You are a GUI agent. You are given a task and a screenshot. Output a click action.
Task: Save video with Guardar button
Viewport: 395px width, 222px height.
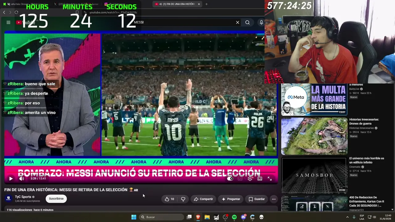(x=257, y=199)
